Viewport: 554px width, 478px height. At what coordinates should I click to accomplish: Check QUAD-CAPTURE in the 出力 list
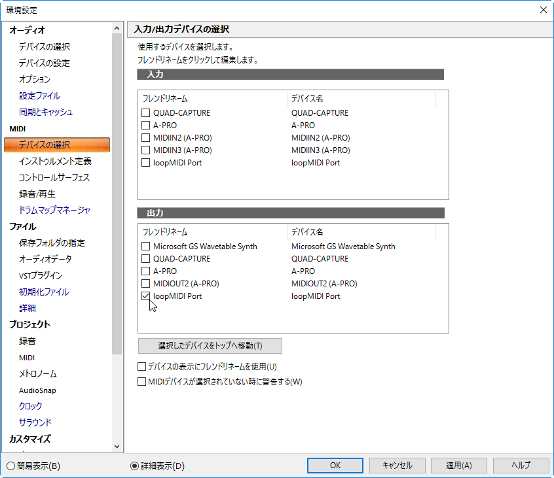145,258
